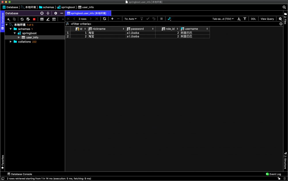
Task: Go to last page of rows
Action: 96,19
